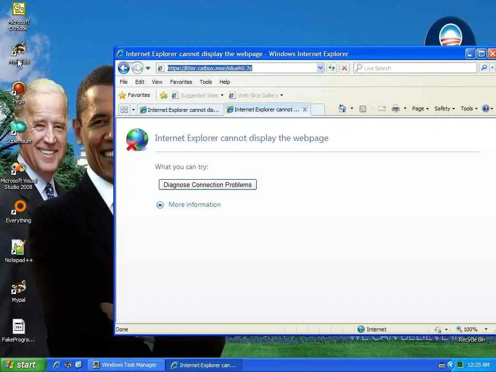Open the Microsoft Outlook desktop icon

(x=18, y=16)
